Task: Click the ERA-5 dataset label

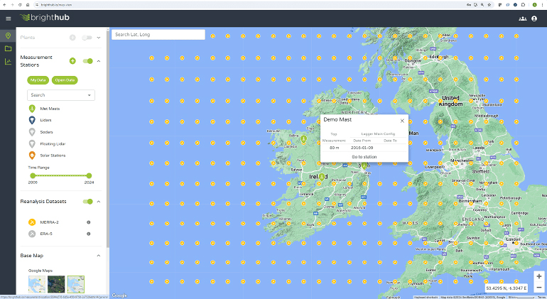Action: [46, 234]
